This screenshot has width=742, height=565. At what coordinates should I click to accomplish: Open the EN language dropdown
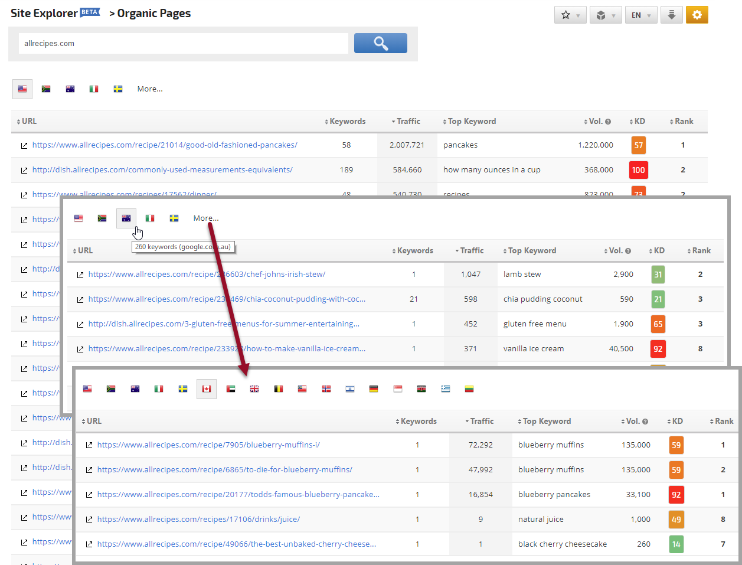coord(640,15)
